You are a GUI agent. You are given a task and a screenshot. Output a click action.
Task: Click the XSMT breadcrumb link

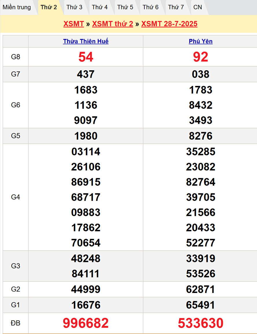[74, 24]
